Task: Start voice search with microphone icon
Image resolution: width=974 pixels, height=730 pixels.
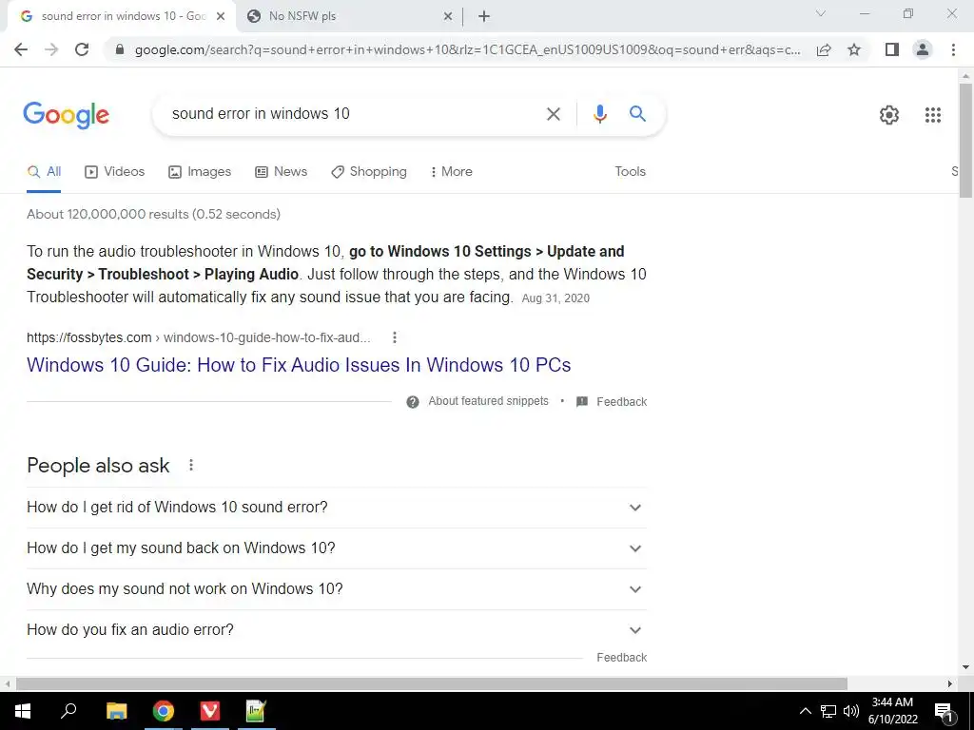Action: pos(599,114)
